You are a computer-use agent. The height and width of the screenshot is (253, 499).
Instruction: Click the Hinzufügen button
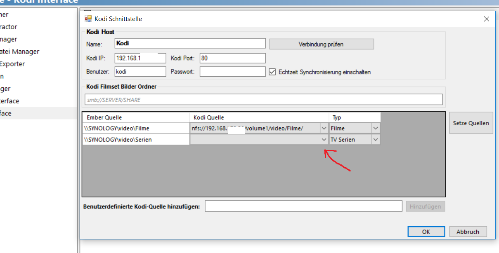(x=426, y=206)
